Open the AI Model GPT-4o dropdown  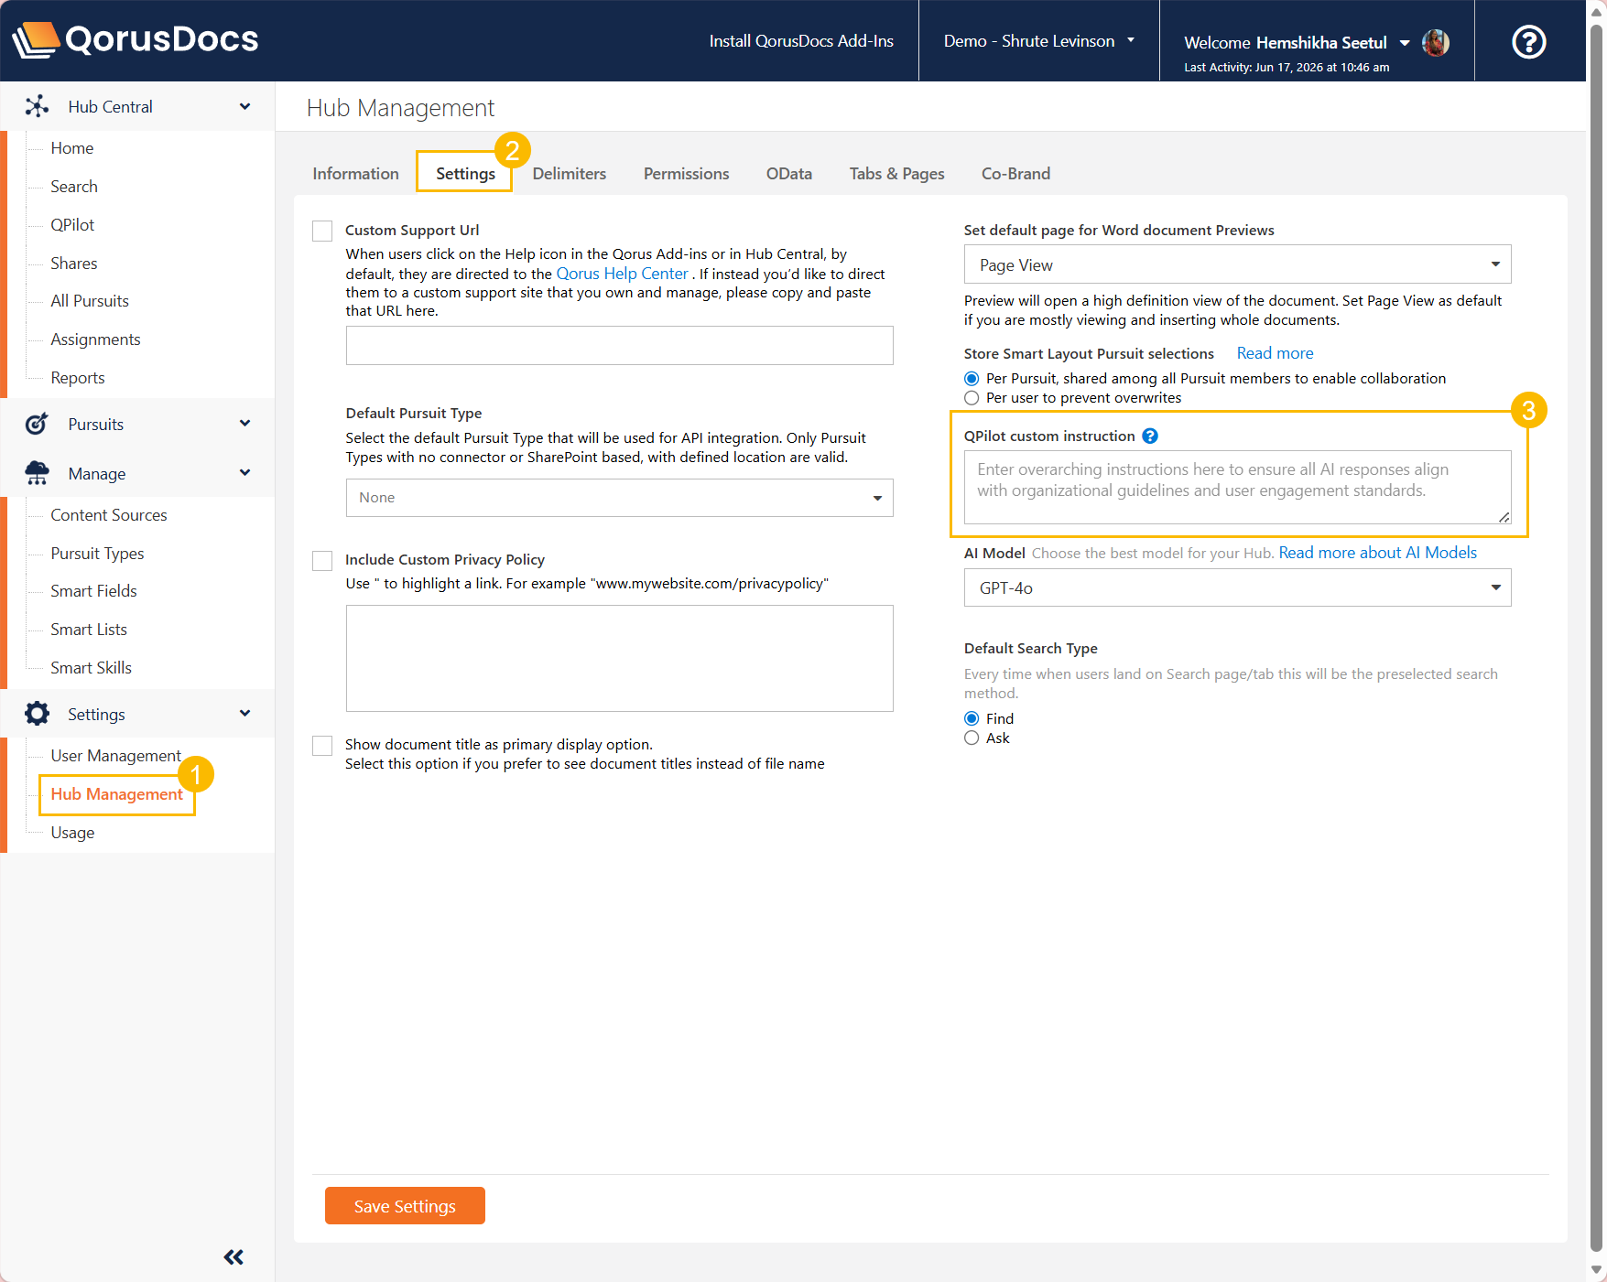click(1237, 587)
